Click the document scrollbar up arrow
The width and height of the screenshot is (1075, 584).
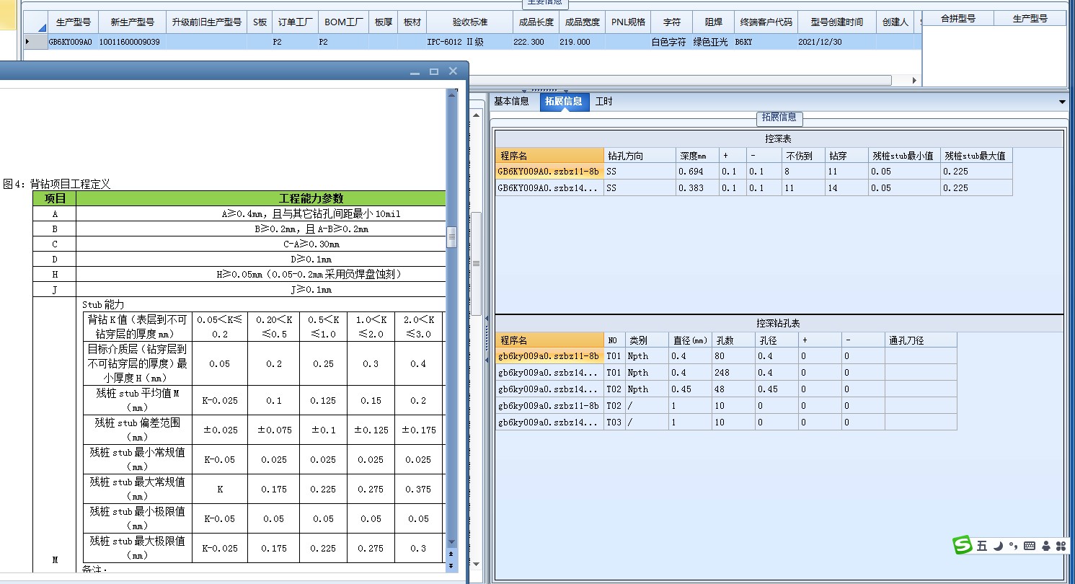(452, 94)
